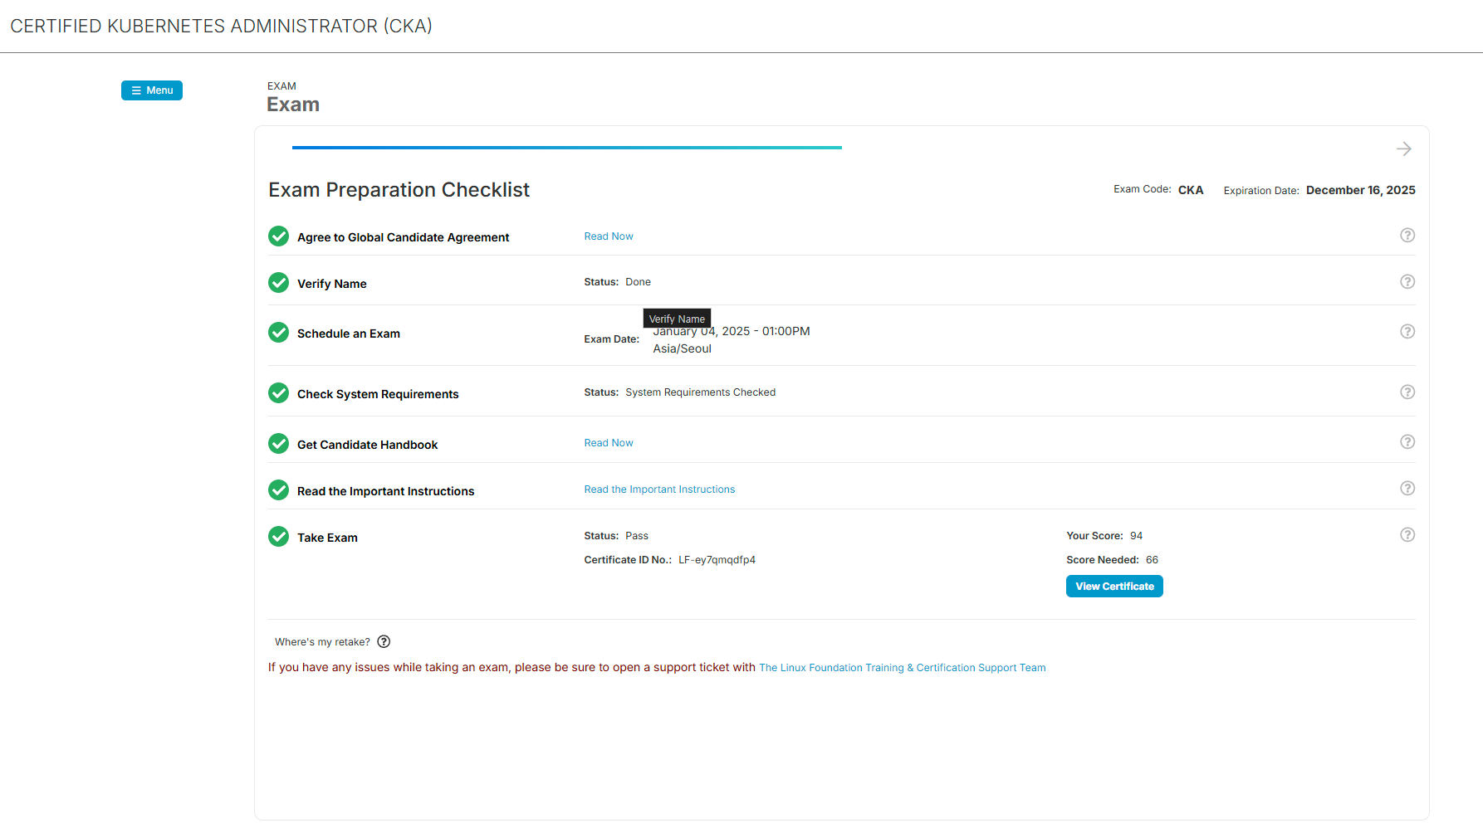Click help icon in Schedule an Exam row
Viewport: 1483px width, 823px height.
[x=1407, y=331]
